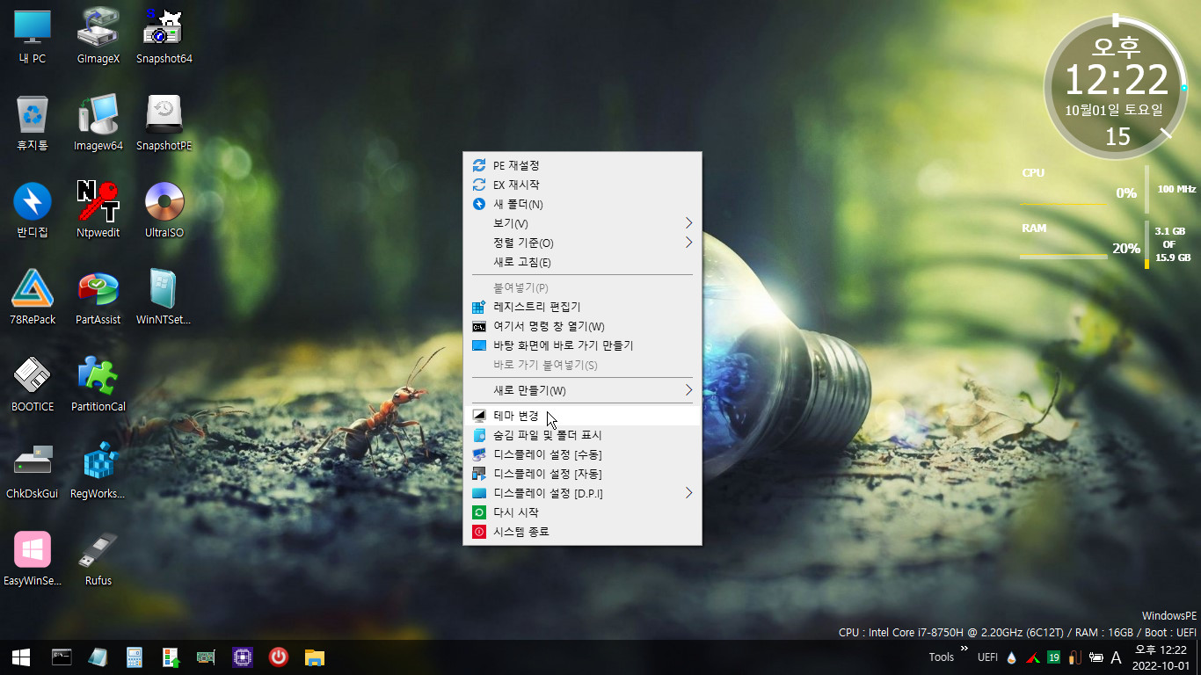
Task: Expand the Tools toolbar double chevron
Action: [x=964, y=649]
